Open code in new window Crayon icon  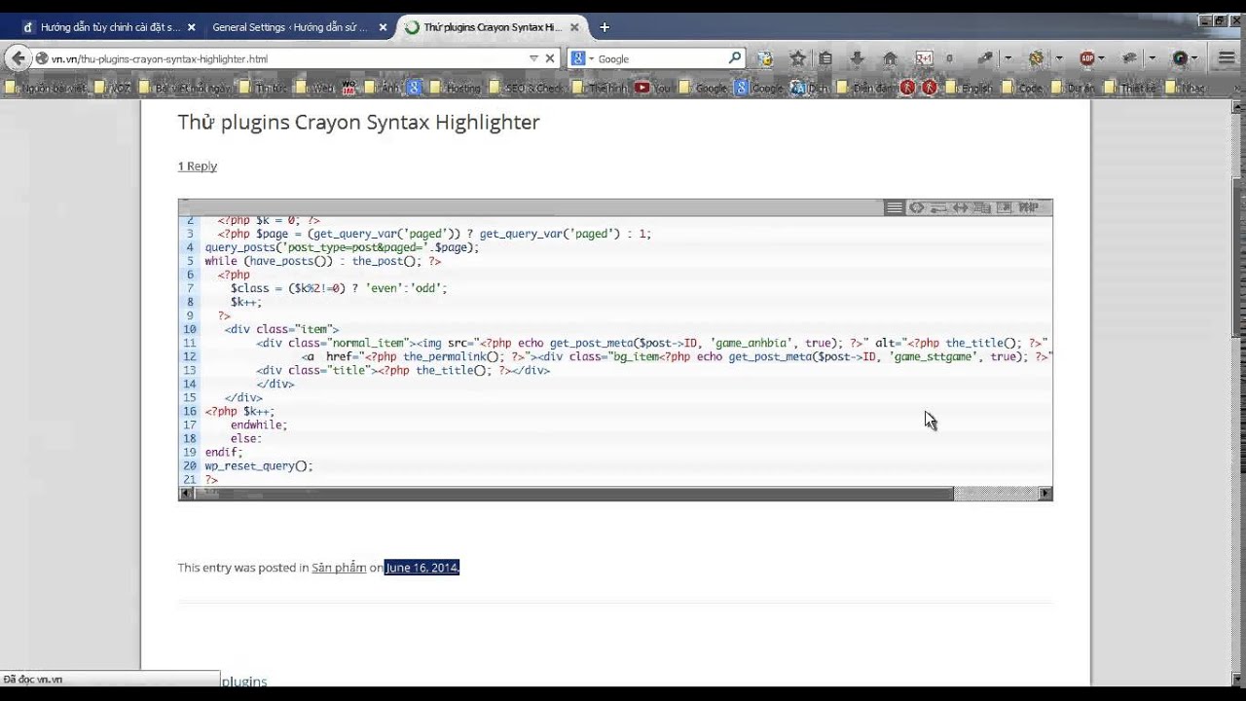click(1004, 207)
